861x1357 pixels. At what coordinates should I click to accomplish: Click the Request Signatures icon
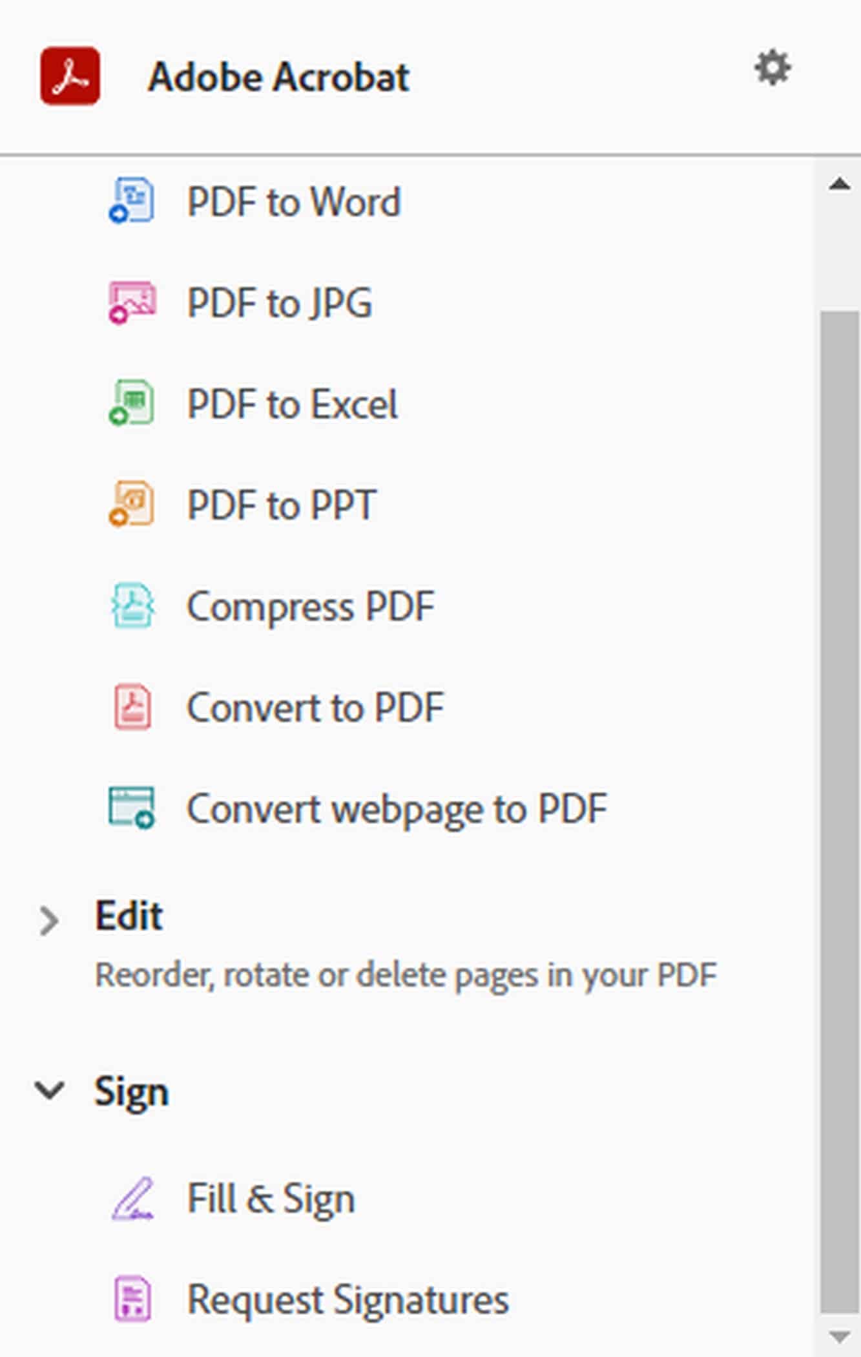pyautogui.click(x=132, y=1299)
